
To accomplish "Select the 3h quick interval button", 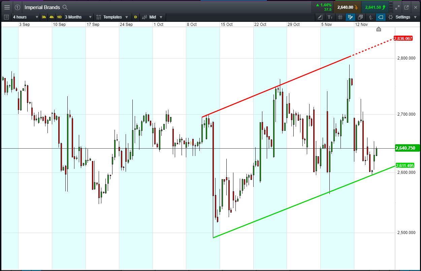I will tap(44, 17).
